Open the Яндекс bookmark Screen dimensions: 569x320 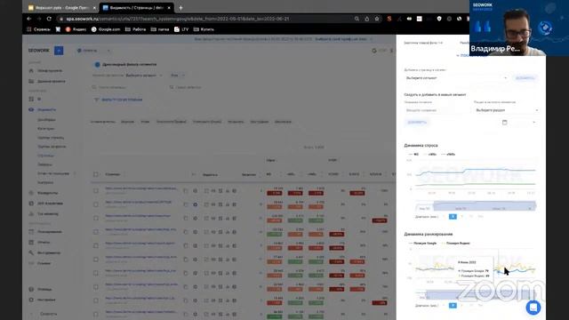[76, 29]
